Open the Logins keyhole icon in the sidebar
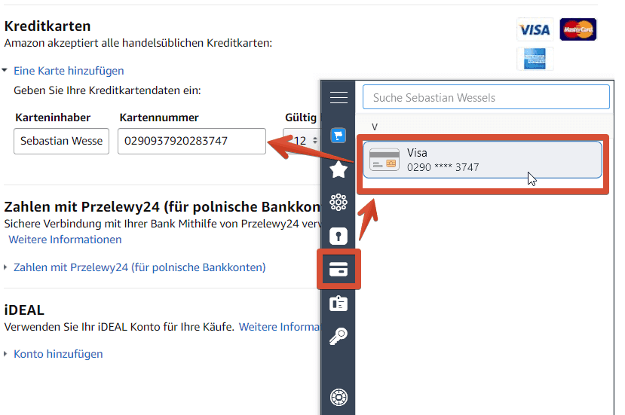Viewport: 625px width, 415px height. coord(339,236)
